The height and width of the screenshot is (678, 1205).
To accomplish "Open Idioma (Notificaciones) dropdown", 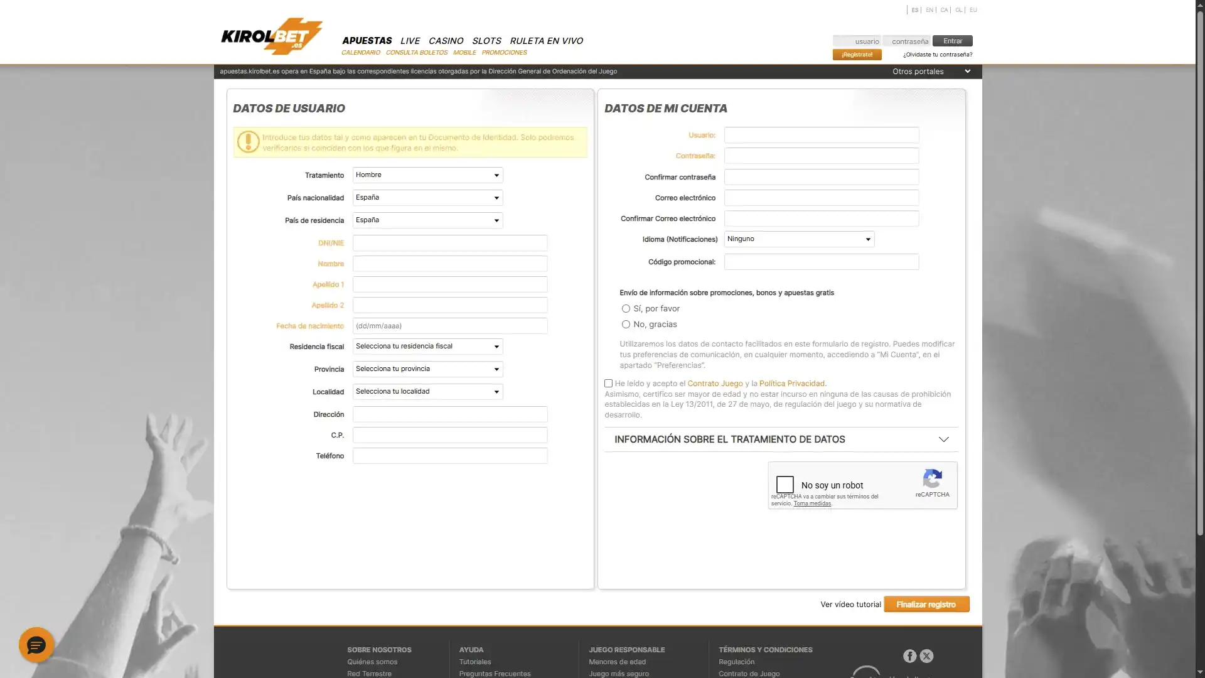I will (799, 239).
